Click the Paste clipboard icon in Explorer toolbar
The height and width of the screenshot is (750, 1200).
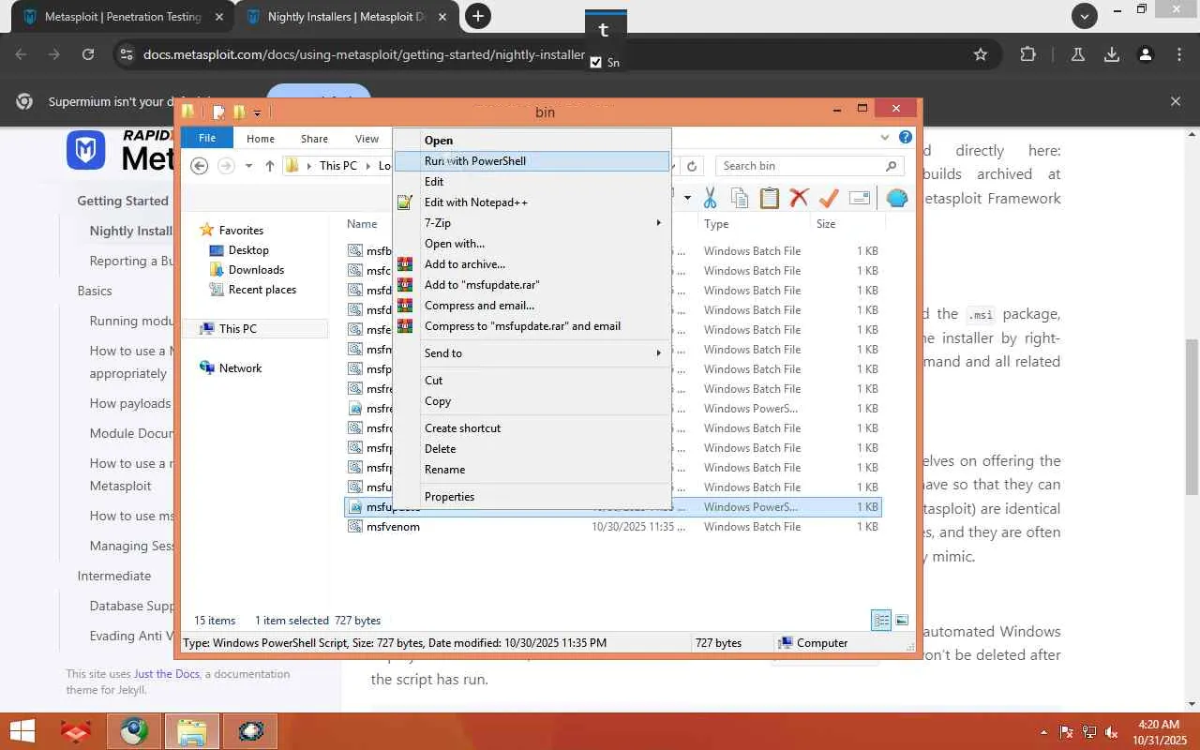[770, 198]
